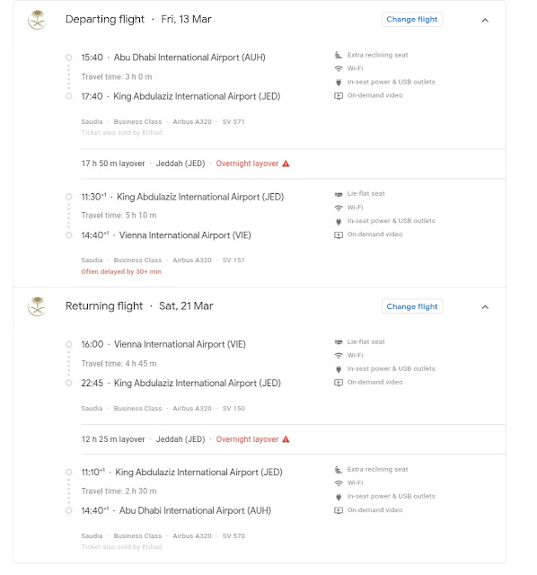This screenshot has height=575, width=537.
Task: Click the warning triangle on 12 h 25 m layover
Action: point(286,439)
